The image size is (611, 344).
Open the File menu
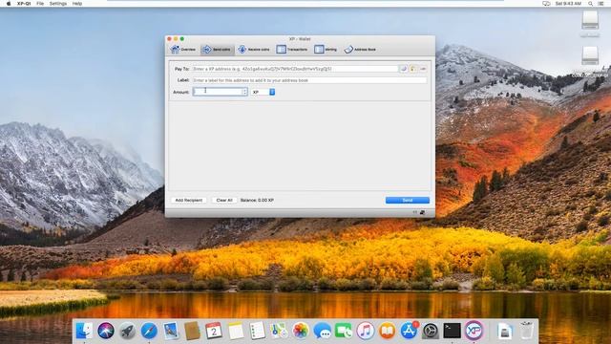point(40,4)
